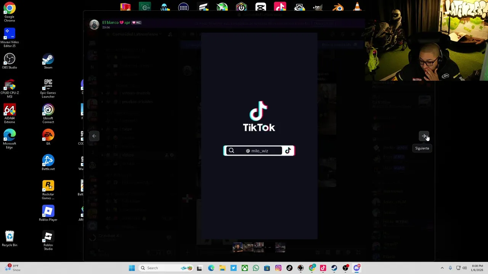Click the microphone tray icon

click(x=450, y=268)
